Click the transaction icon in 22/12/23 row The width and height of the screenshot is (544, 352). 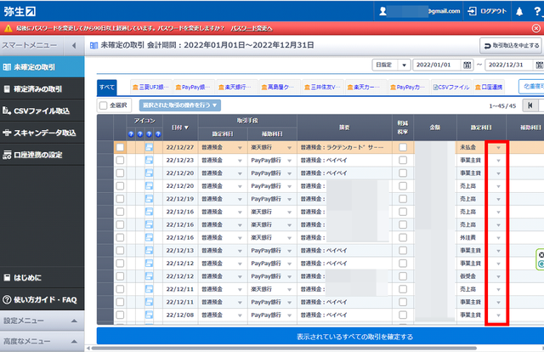[x=149, y=161]
